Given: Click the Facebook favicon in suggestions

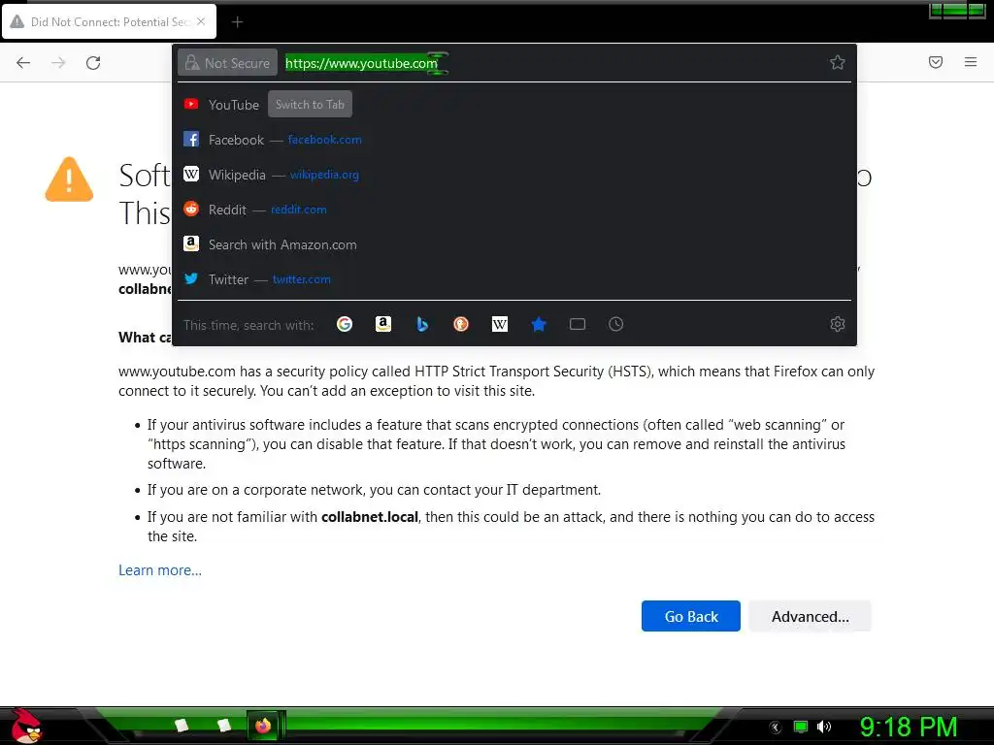Looking at the screenshot, I should (191, 139).
